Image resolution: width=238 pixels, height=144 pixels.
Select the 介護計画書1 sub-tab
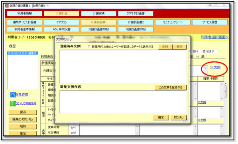(x=98, y=22)
